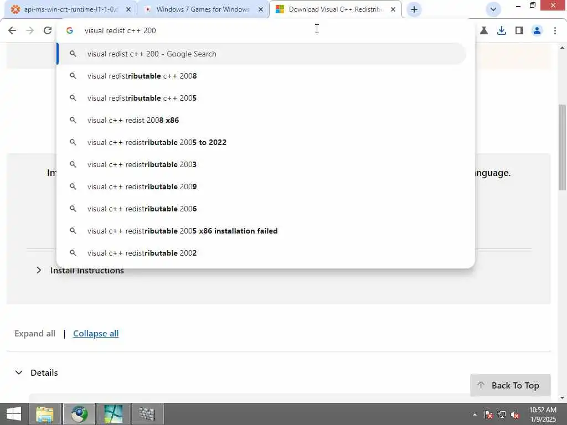567x425 pixels.
Task: Expand the Install Instructions section
Action: (x=80, y=270)
